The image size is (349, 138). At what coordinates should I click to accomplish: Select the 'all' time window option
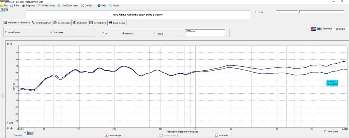coord(103,34)
